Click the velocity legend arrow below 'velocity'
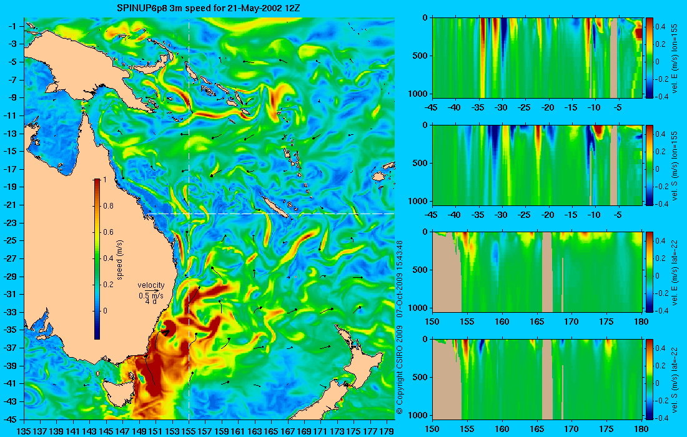This screenshot has width=687, height=437. point(152,290)
